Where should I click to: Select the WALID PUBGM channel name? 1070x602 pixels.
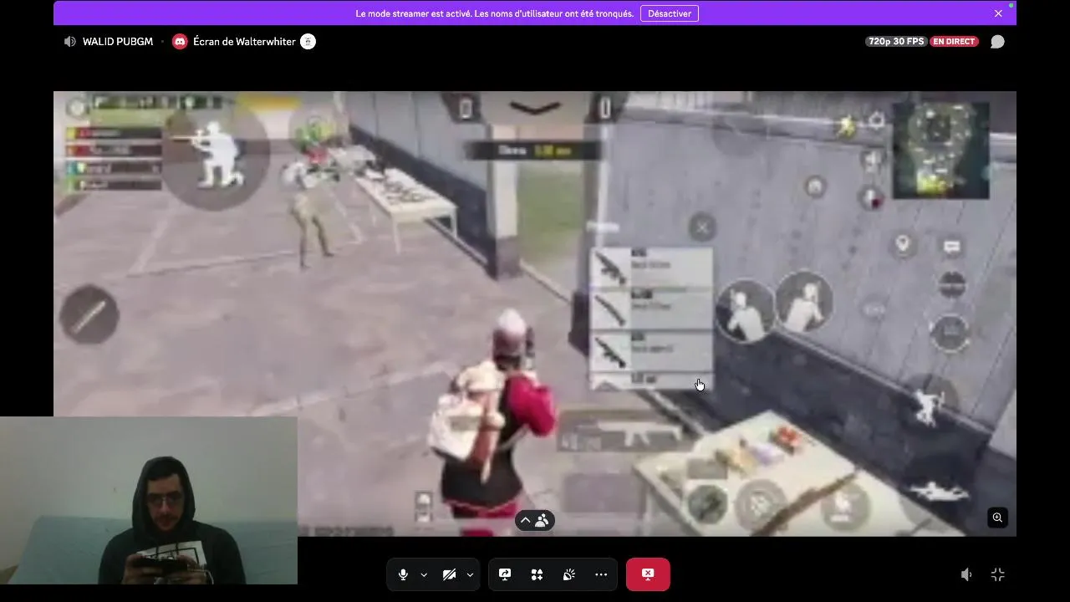point(118,41)
